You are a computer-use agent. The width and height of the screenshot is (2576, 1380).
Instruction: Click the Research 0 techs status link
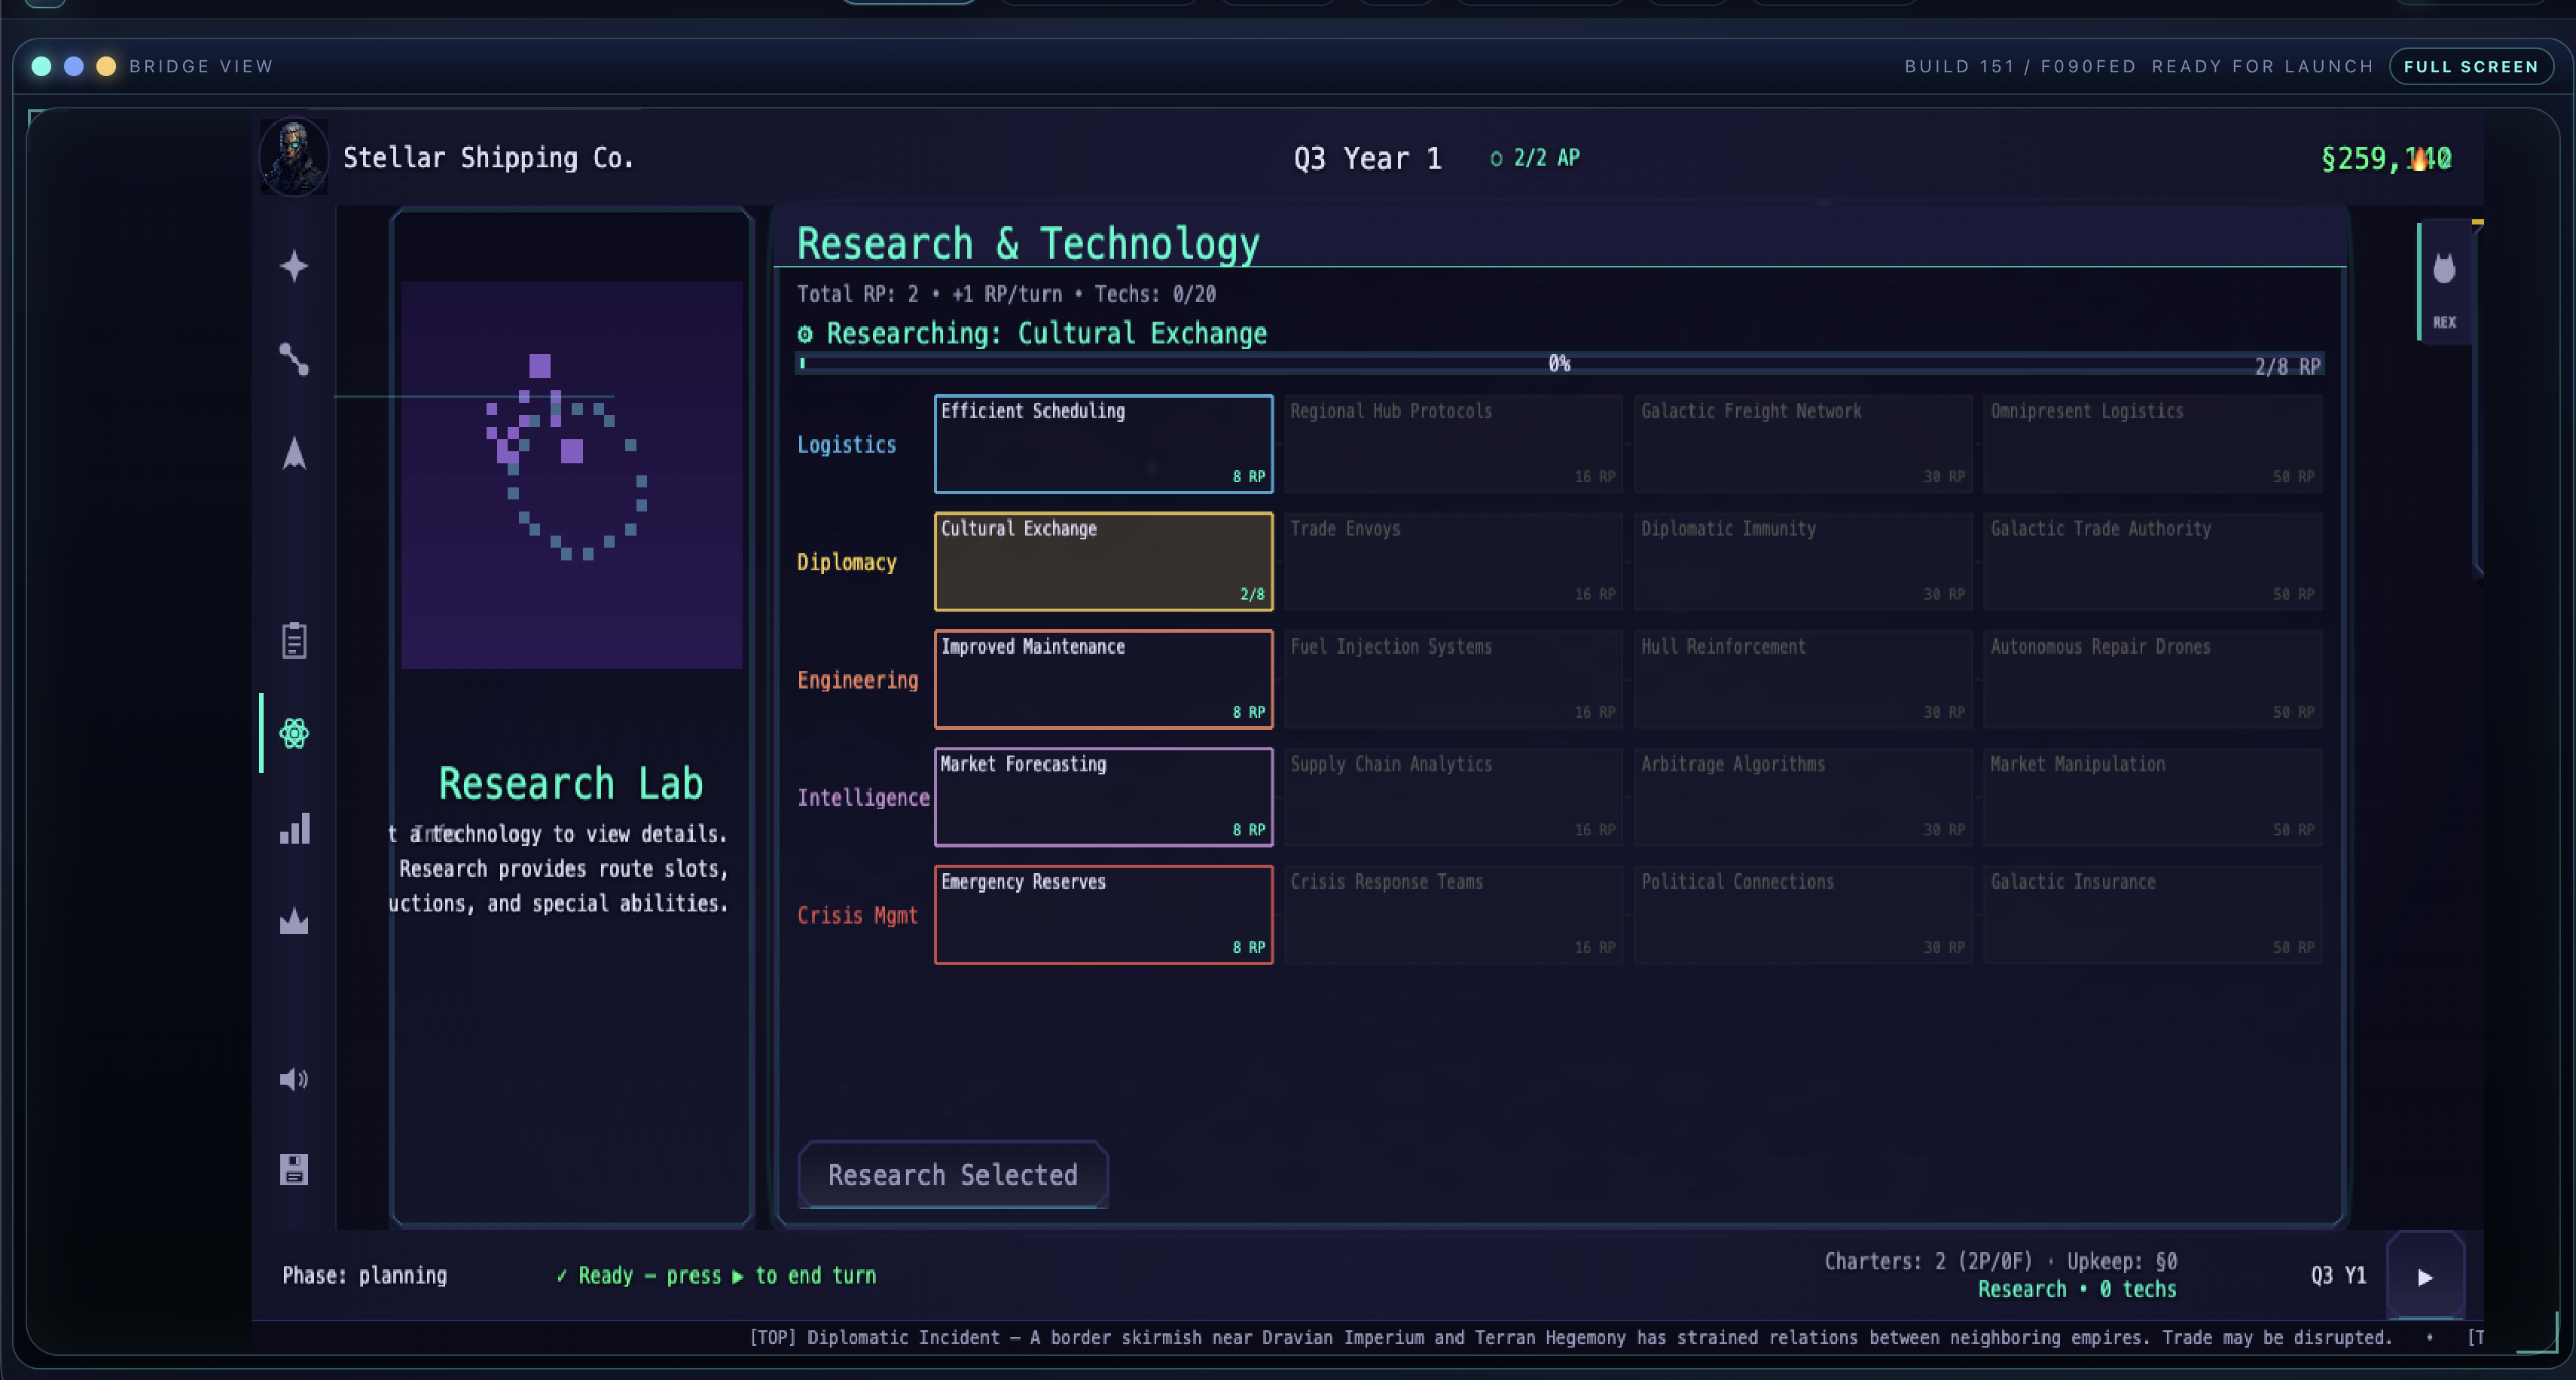(x=2077, y=1289)
